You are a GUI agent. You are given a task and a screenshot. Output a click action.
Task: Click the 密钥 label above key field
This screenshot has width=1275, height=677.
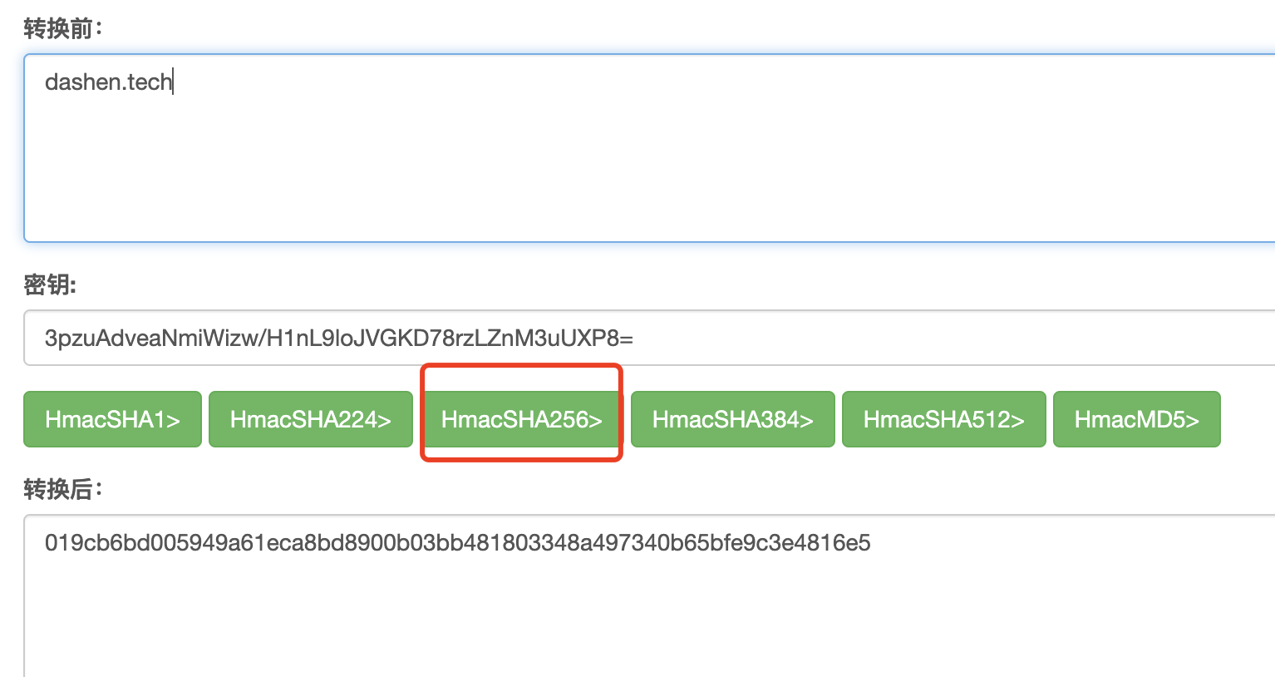(x=50, y=285)
